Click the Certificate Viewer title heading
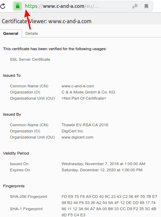The height and width of the screenshot is (217, 161). [x=47, y=21]
